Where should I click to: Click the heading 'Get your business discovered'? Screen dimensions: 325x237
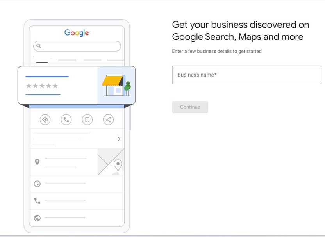pos(241,31)
